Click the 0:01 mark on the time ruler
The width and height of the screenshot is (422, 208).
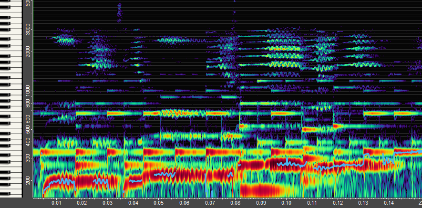pyautogui.click(x=56, y=203)
